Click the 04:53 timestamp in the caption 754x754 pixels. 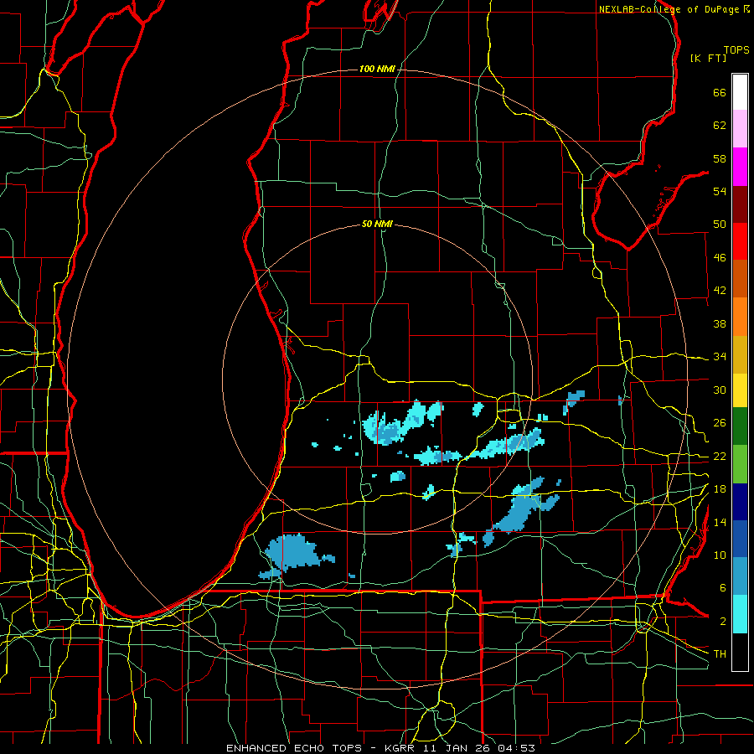517,748
